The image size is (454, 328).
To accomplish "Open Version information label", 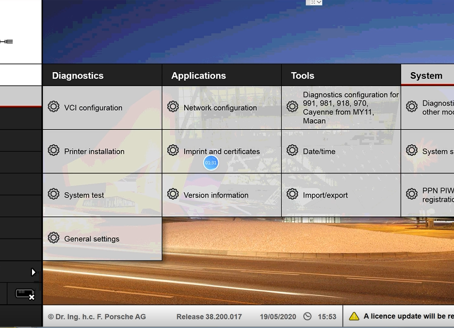I will (216, 195).
